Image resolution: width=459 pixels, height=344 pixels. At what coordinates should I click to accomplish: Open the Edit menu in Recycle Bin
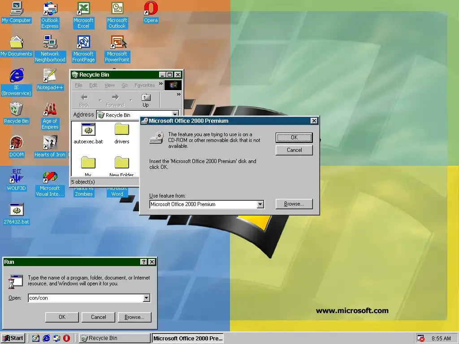[x=93, y=85]
